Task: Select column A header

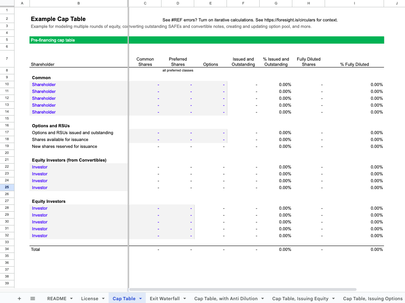Action: tap(22, 3)
